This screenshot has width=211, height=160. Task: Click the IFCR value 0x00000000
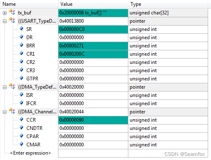click(93, 104)
